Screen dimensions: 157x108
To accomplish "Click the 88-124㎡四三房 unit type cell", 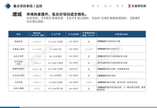I will [55, 88].
